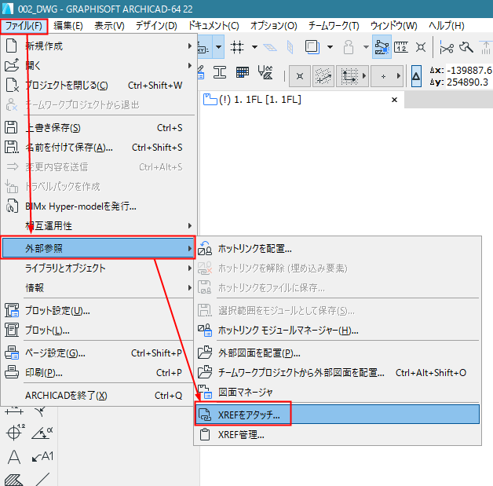
Task: Open the ファイル(F) menu
Action: tap(24, 26)
